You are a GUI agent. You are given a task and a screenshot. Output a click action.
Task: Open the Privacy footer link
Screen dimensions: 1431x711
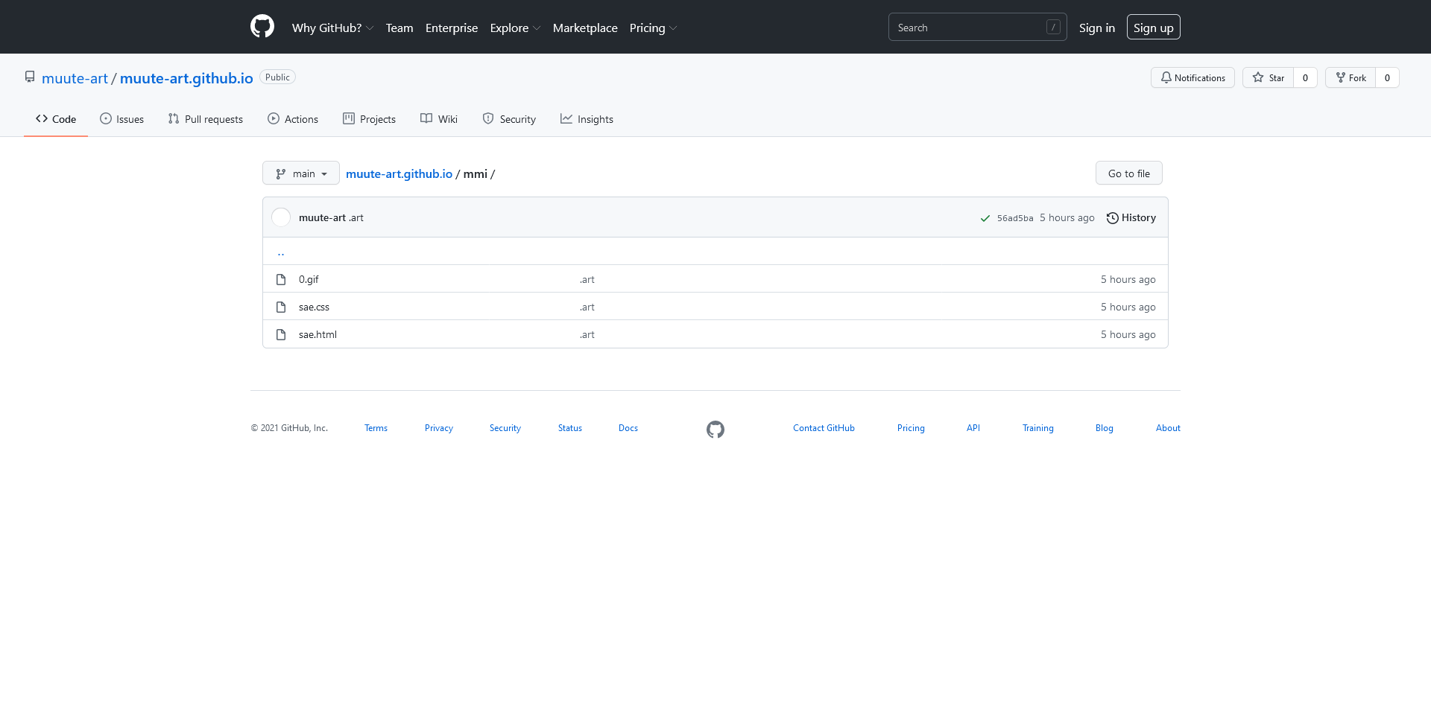click(439, 428)
